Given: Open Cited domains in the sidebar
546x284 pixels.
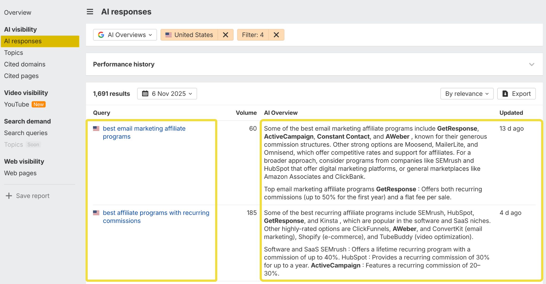Looking at the screenshot, I should [25, 64].
